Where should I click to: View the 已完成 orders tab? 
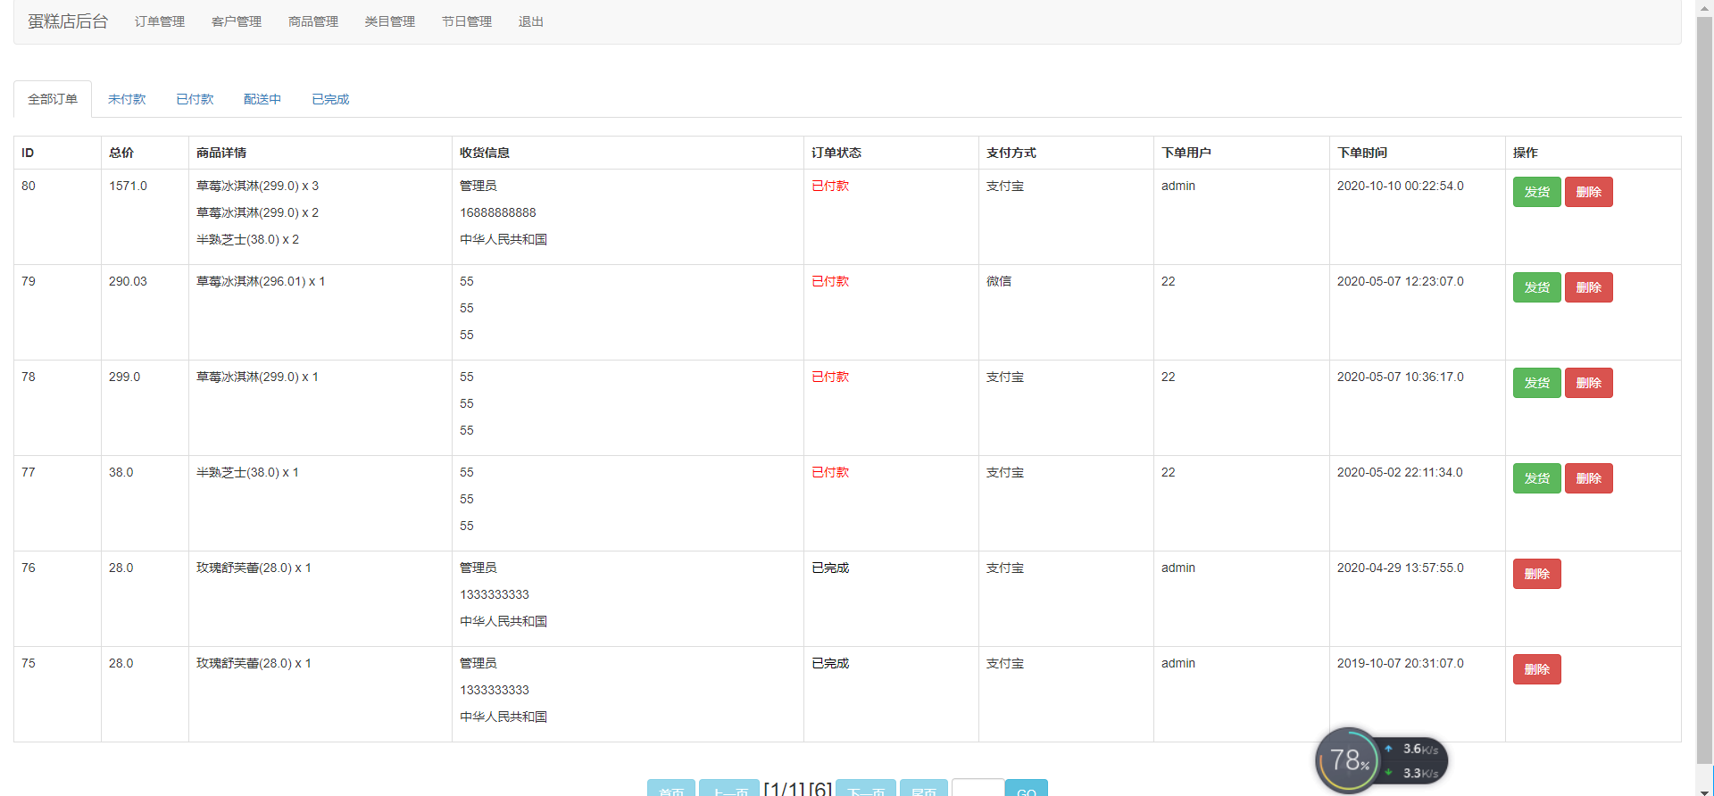(330, 99)
